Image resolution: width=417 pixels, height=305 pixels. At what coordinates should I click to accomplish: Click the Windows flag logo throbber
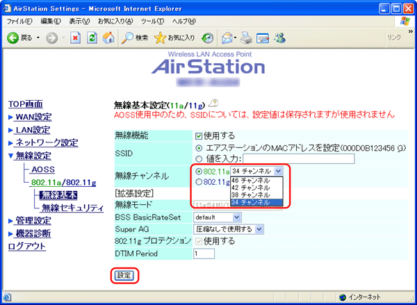404,22
